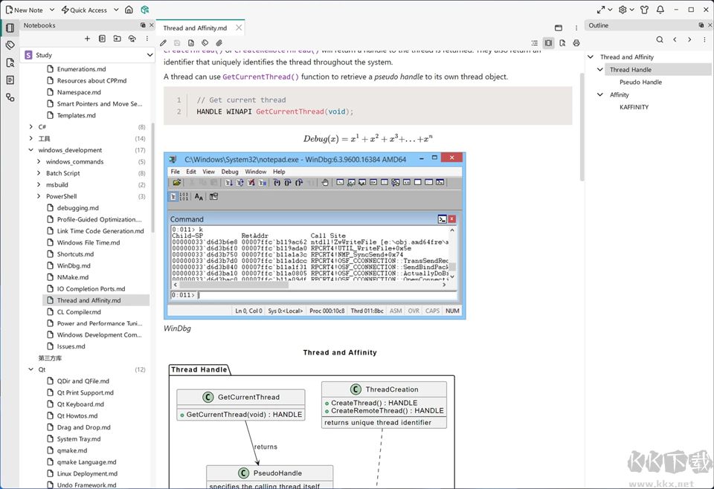
Task: Jump to Pseudo Handle in Outline
Action: pos(640,82)
